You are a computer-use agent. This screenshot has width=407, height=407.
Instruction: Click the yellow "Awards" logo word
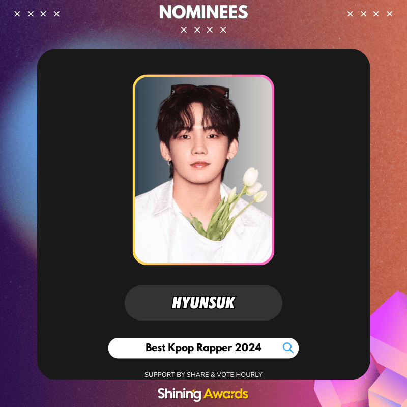point(226,394)
